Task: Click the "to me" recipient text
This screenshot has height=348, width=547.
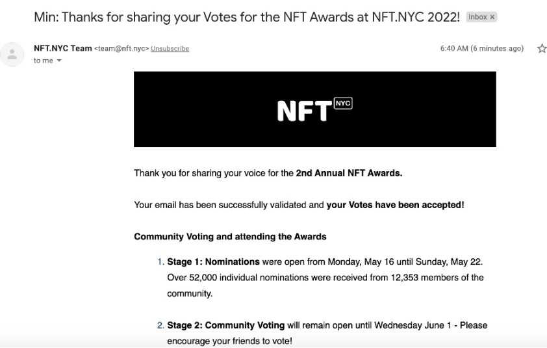Action: pos(44,61)
